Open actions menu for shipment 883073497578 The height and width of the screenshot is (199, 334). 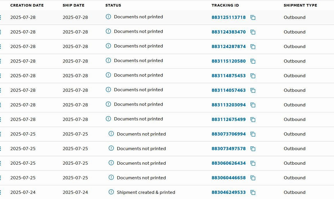click(1, 149)
